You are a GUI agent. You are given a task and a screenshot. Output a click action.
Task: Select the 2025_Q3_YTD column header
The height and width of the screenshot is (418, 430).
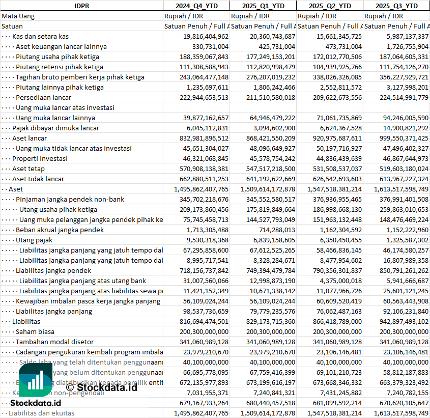(x=396, y=6)
